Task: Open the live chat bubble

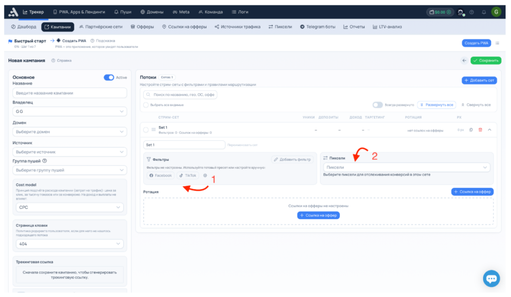Action: (492, 279)
